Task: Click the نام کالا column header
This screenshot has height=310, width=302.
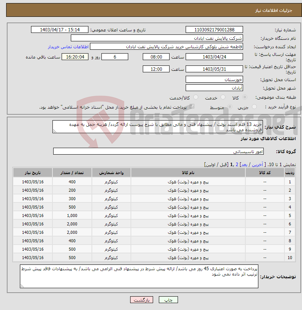Action: pos(188,173)
